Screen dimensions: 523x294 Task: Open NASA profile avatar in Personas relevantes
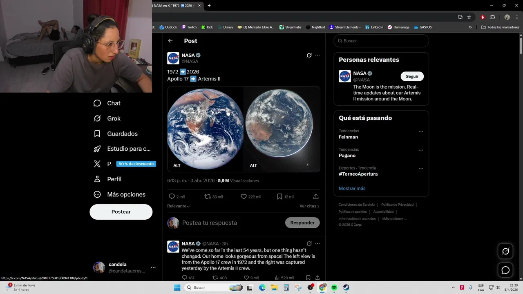coord(345,76)
